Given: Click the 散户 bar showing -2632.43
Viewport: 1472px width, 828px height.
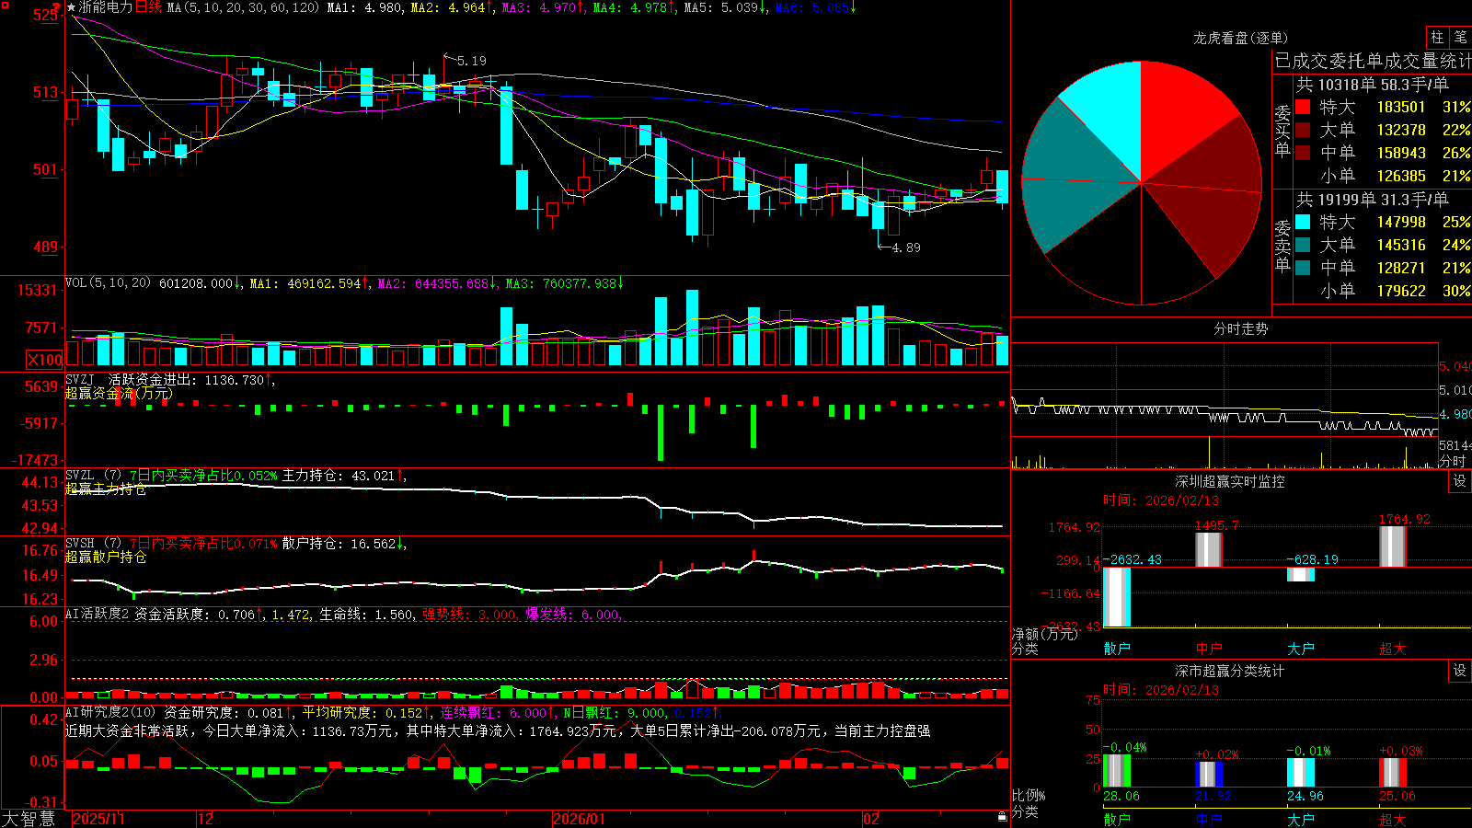Looking at the screenshot, I should click(x=1117, y=597).
